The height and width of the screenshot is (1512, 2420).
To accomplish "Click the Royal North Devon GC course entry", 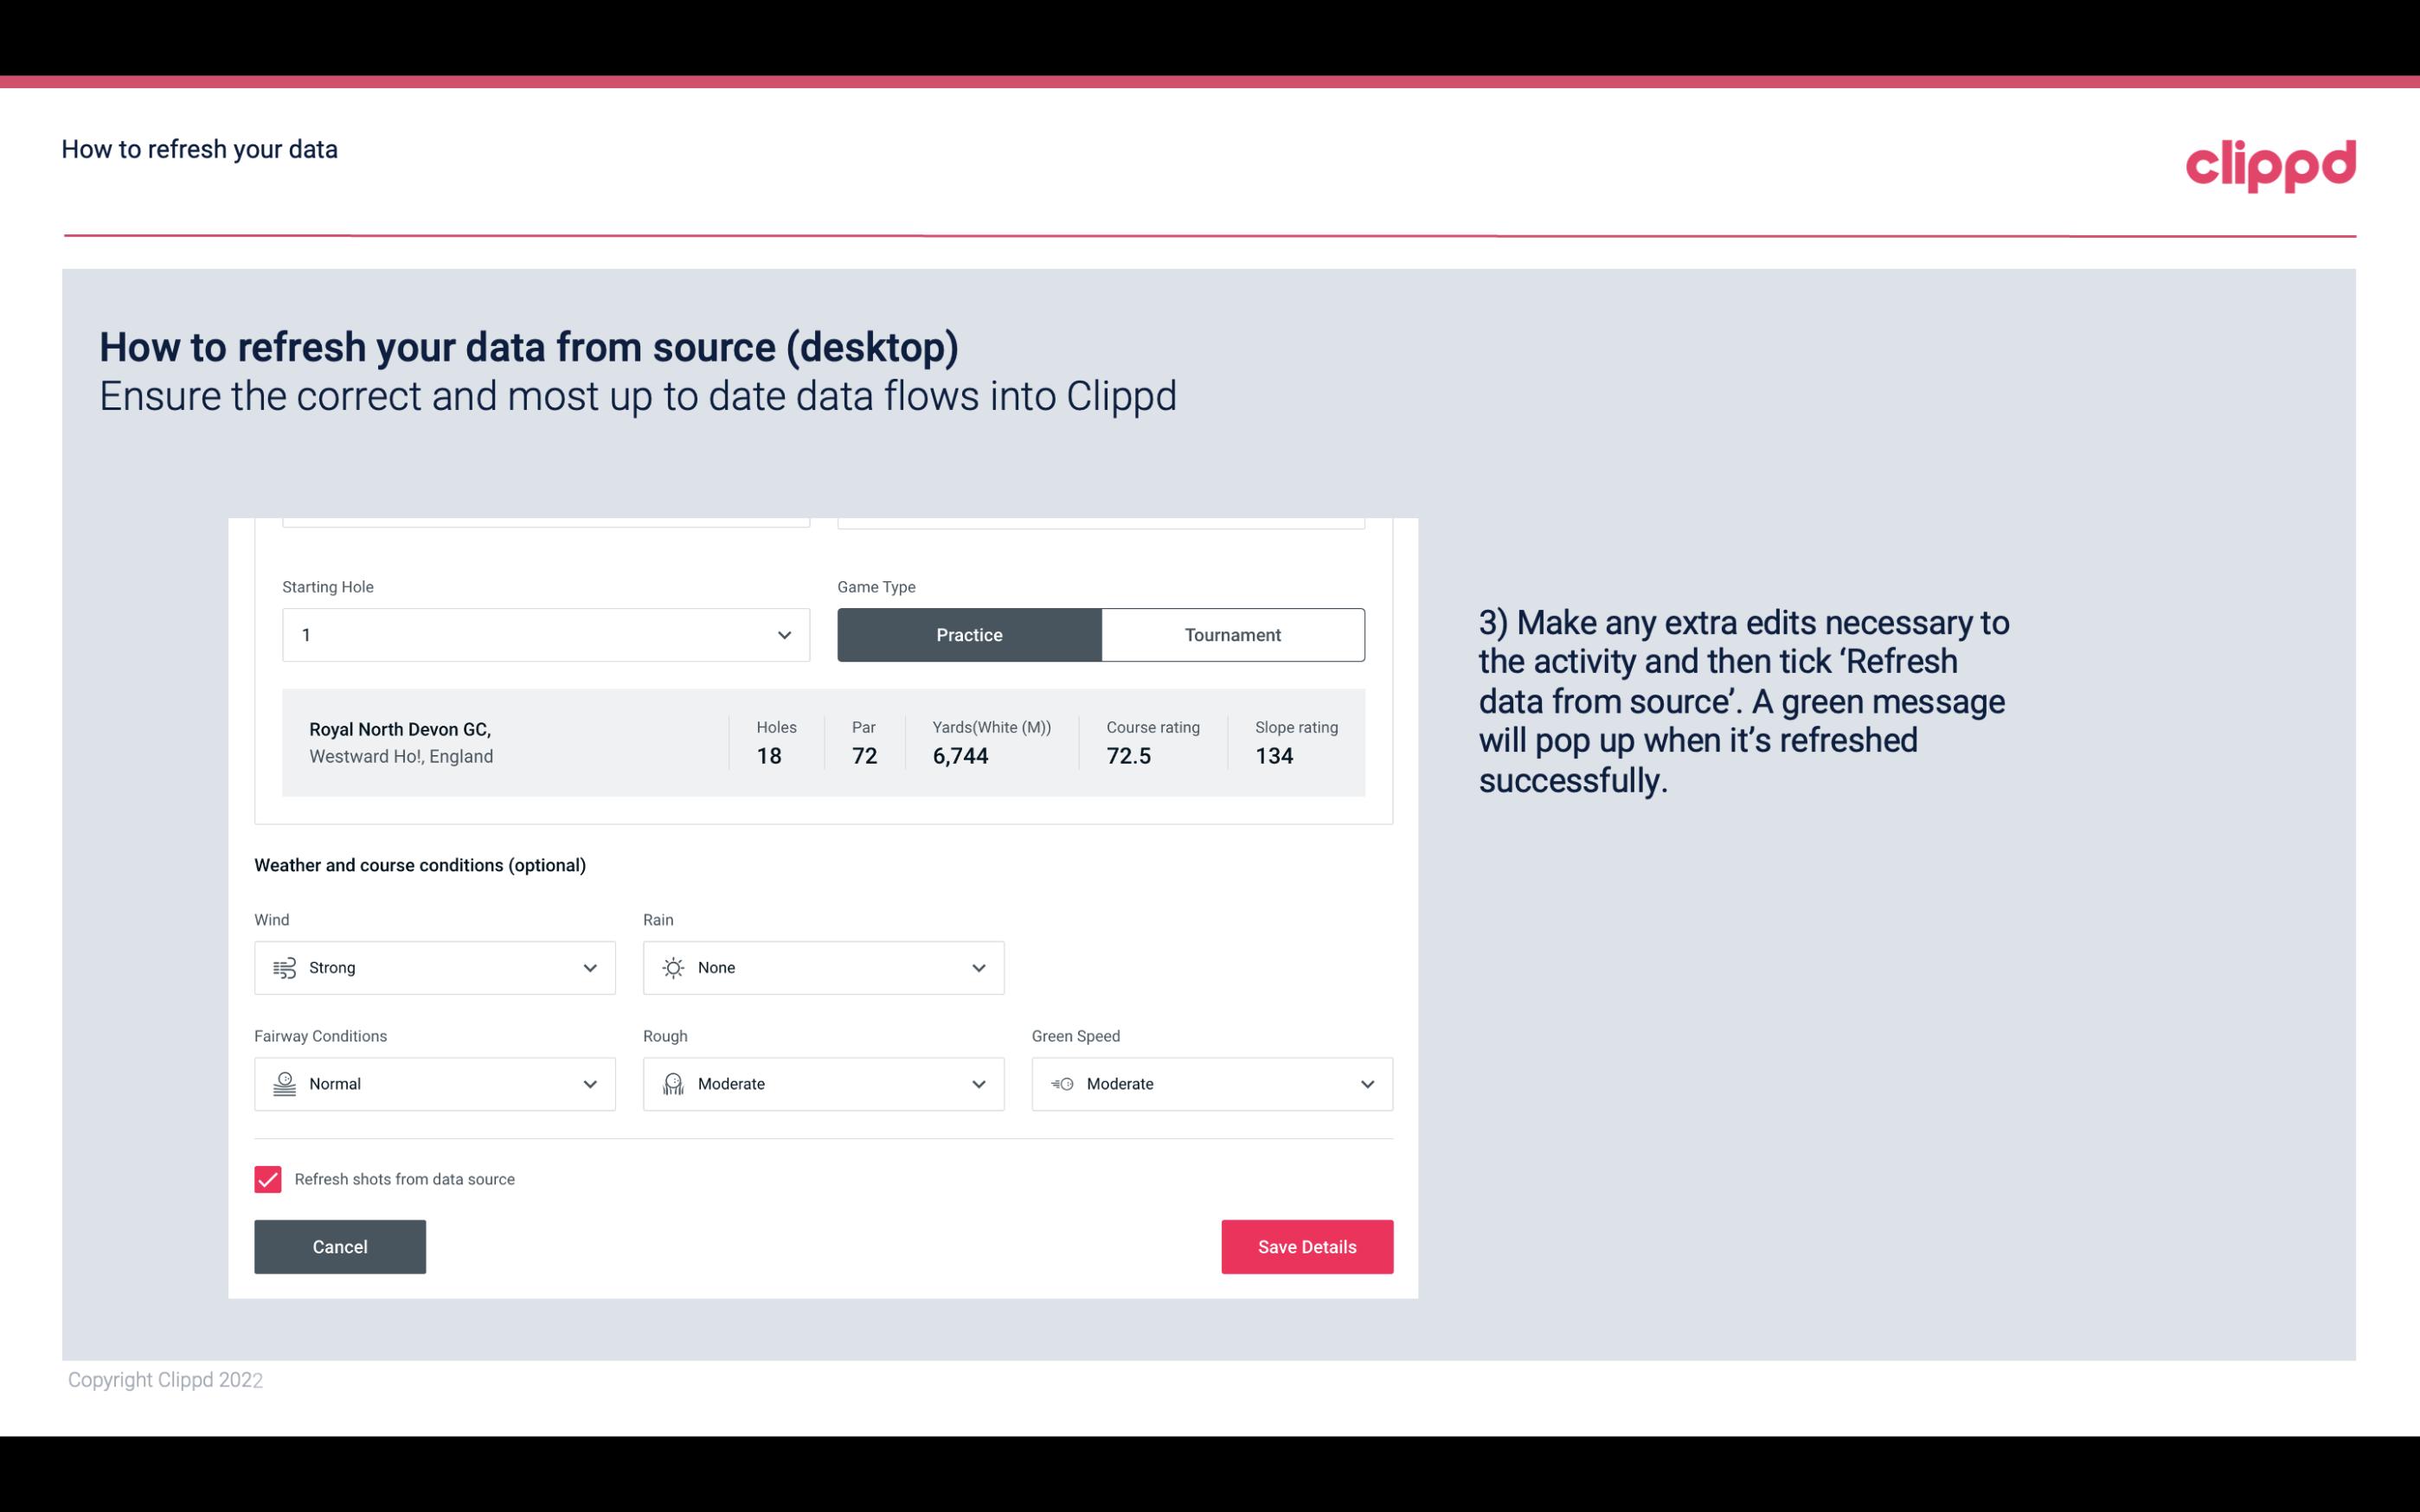I will [822, 740].
